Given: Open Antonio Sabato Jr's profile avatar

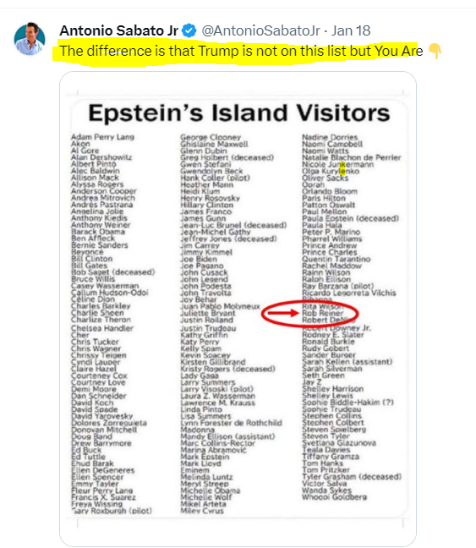Looking at the screenshot, I should tap(30, 39).
